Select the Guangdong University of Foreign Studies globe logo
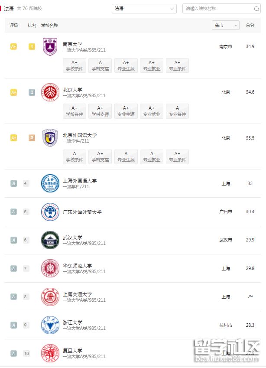The image size is (266, 368). pos(50,212)
